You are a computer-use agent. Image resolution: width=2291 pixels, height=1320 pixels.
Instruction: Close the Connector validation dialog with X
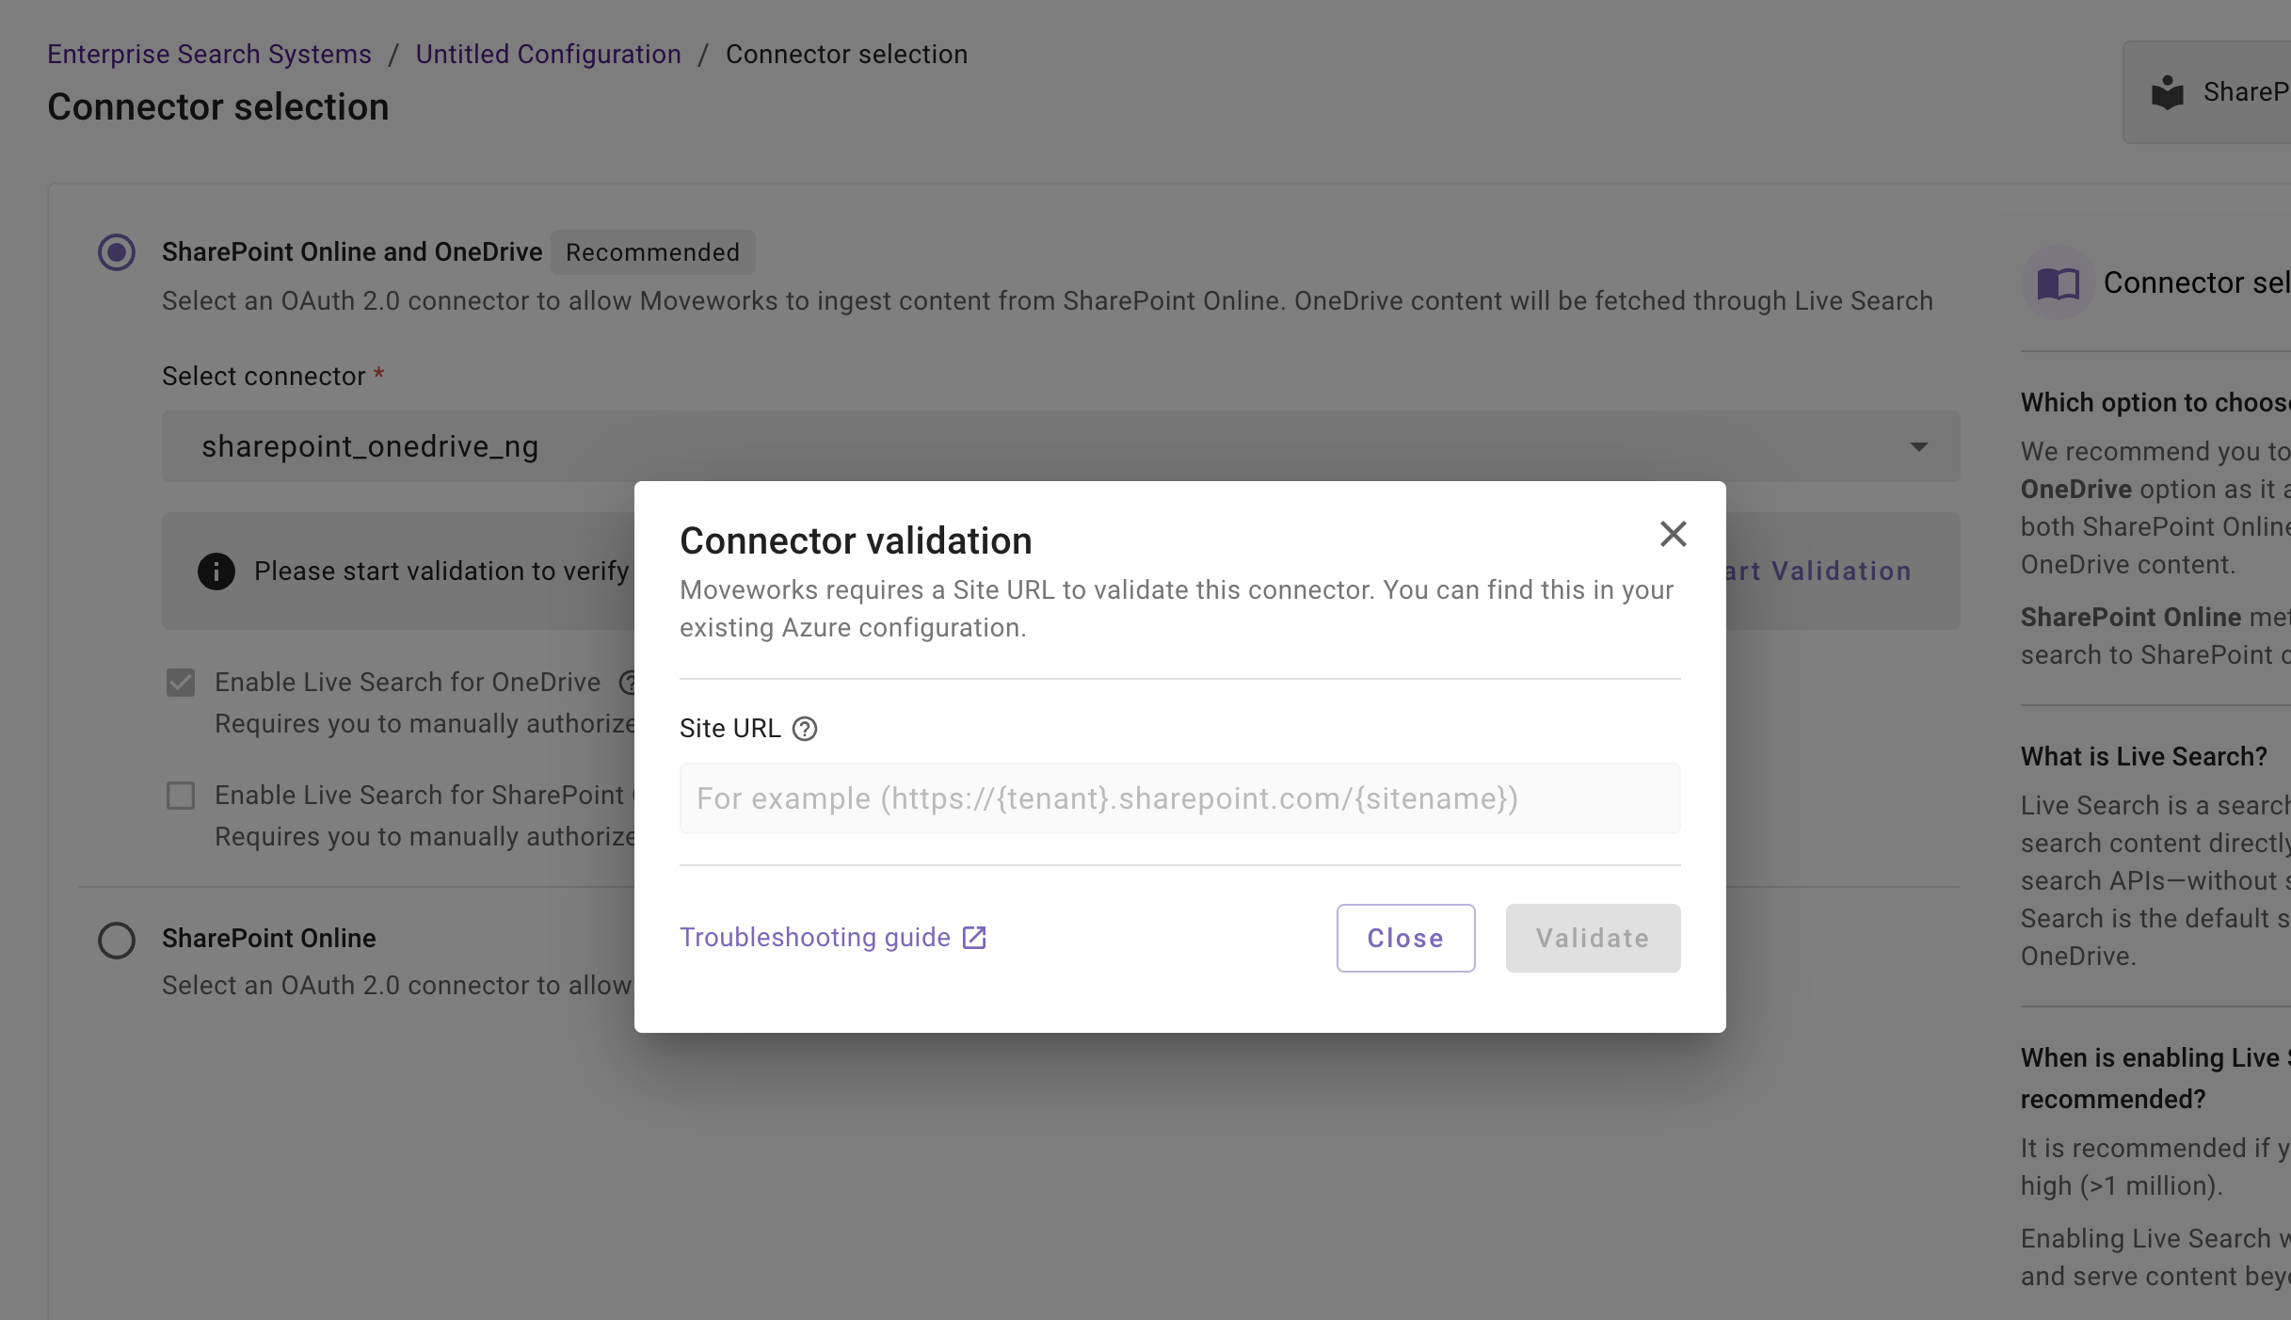tap(1673, 534)
